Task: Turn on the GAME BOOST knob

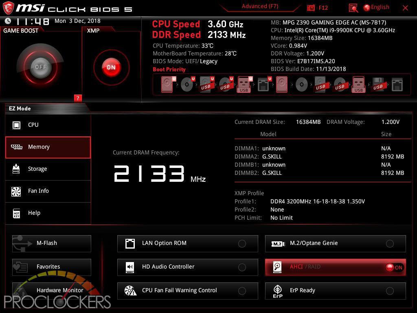Action: click(x=40, y=67)
